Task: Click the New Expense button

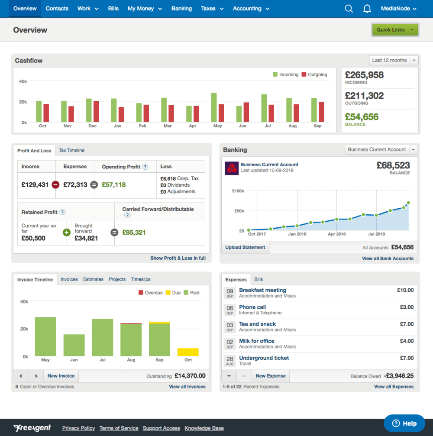Action: coord(270,376)
